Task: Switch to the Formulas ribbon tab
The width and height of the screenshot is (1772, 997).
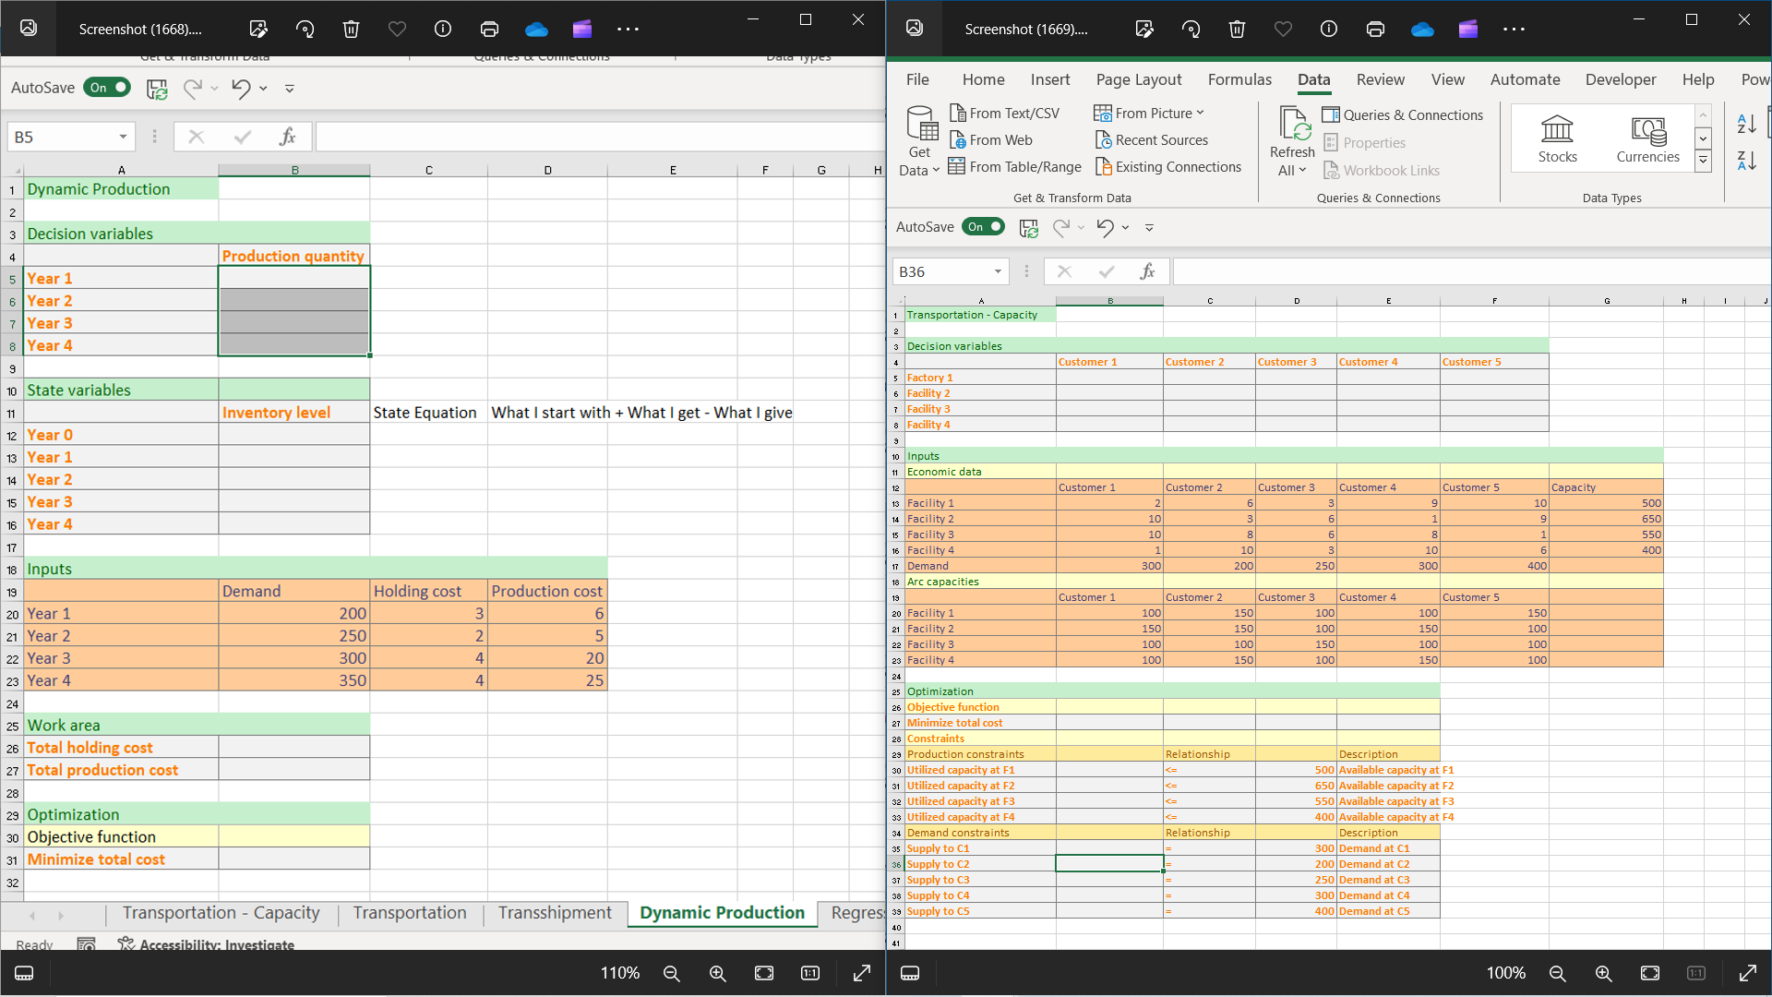Action: (x=1239, y=79)
